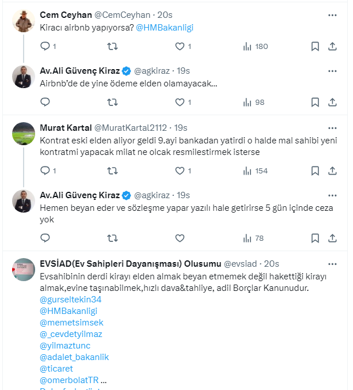
Task: Open Cem Ceyhan's profile avatar
Action: (x=24, y=21)
